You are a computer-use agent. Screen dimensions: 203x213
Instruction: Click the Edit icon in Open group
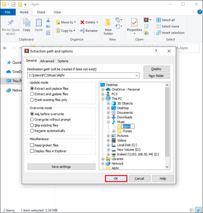[x=147, y=26]
